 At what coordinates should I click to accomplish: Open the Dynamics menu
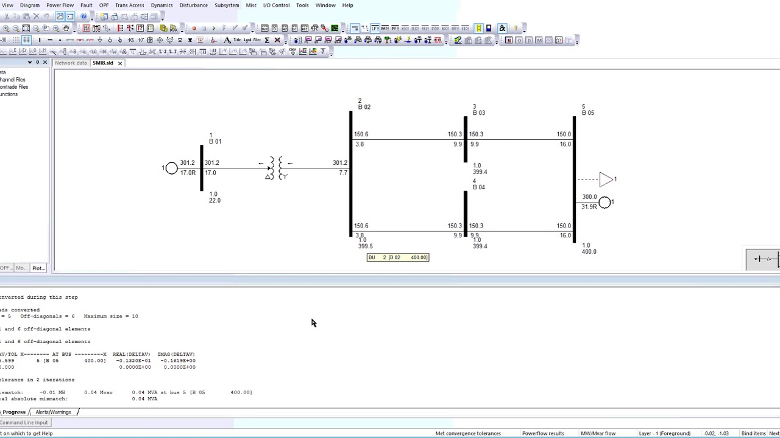pos(161,5)
